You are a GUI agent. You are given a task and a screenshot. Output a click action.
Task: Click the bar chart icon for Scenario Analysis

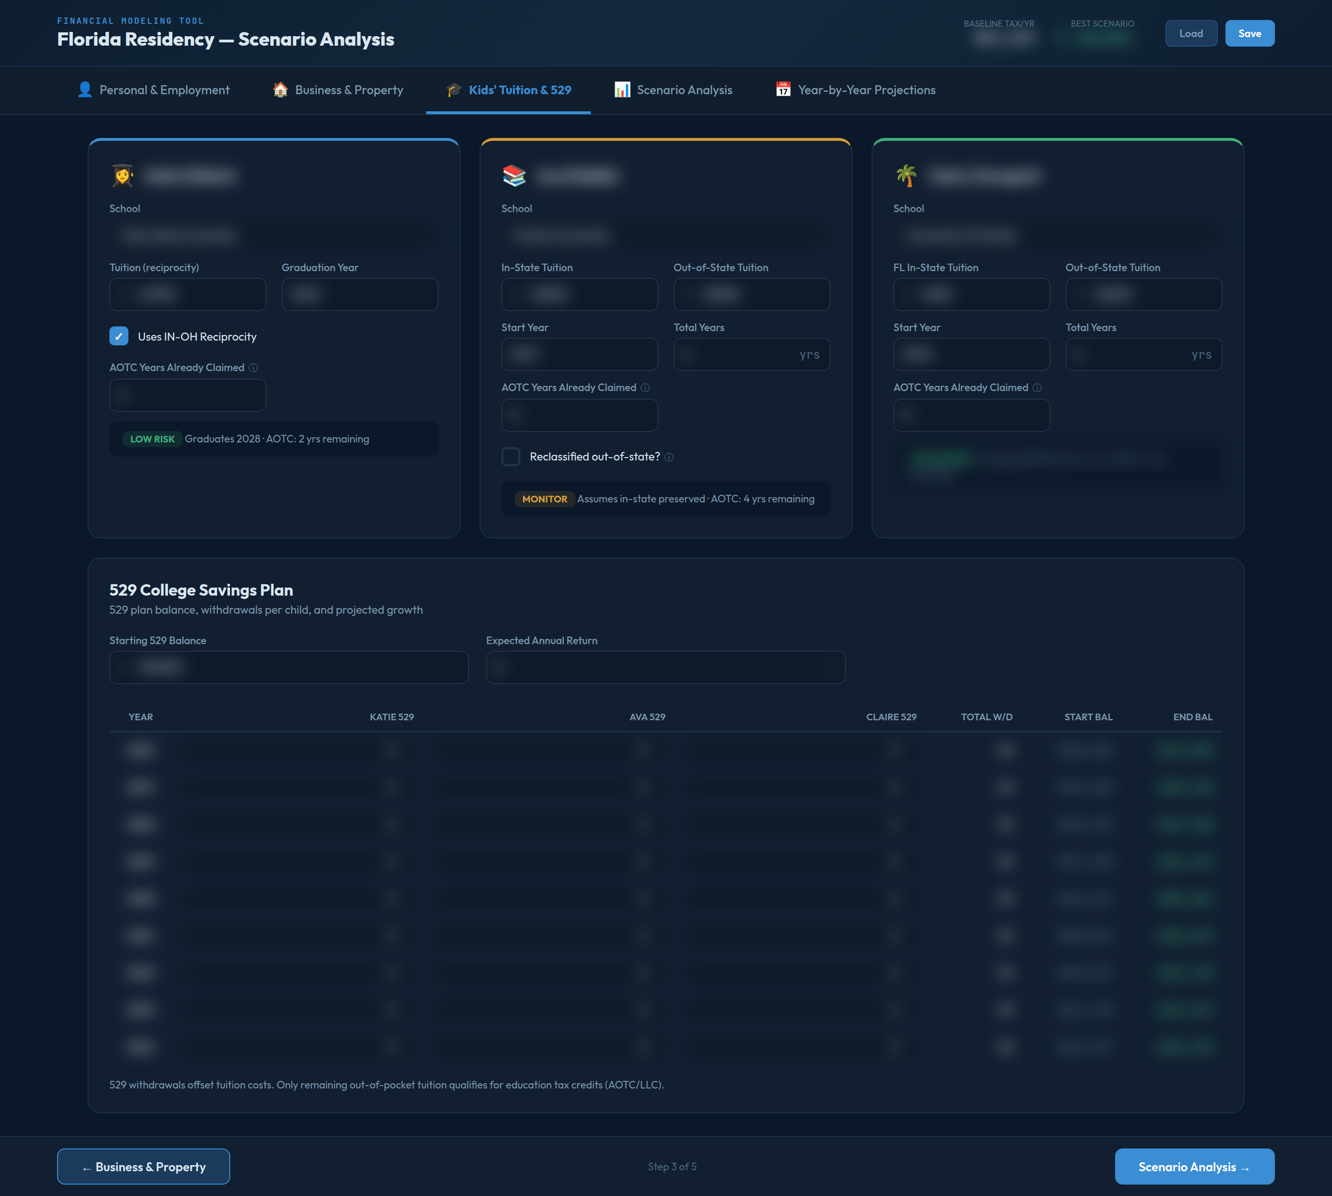(622, 90)
